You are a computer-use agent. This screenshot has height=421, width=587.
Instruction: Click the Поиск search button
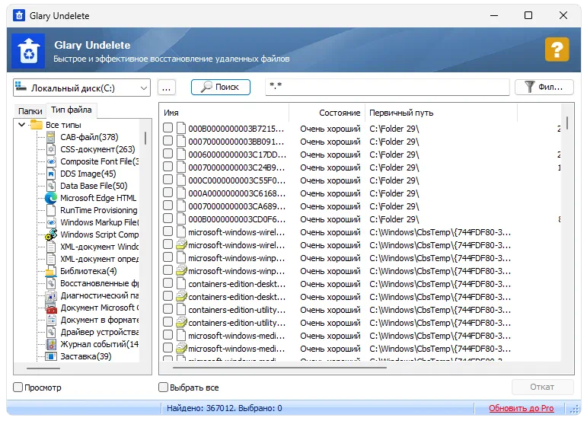click(221, 88)
